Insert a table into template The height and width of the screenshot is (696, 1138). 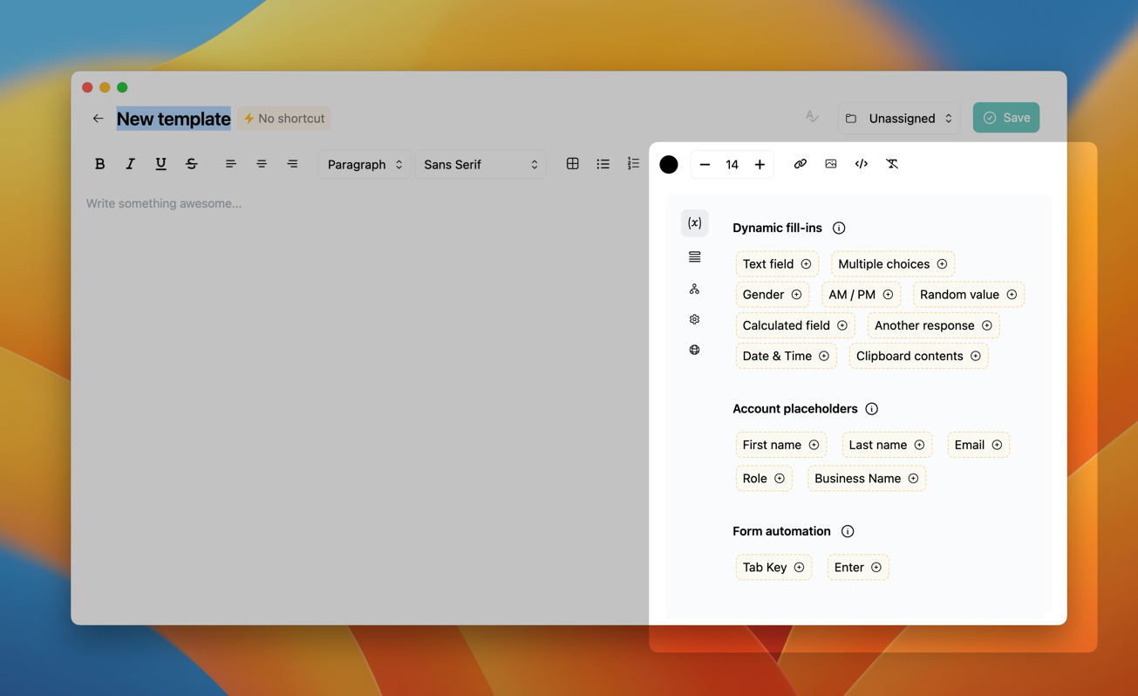pos(572,164)
